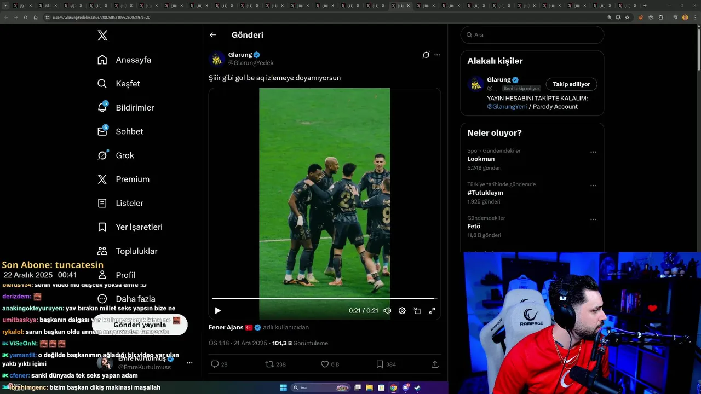Open Steam from taskbar
The image size is (701, 394).
click(417, 387)
